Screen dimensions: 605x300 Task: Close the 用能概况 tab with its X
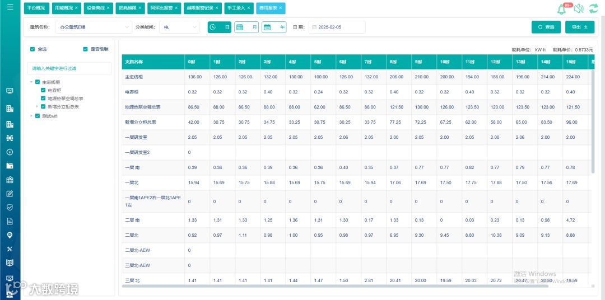point(76,8)
